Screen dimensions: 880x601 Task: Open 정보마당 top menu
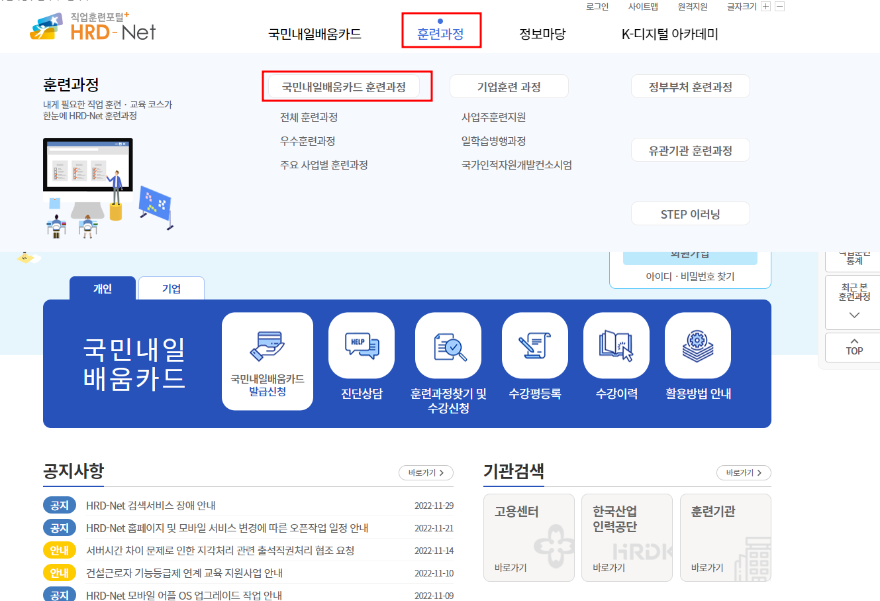(x=542, y=34)
